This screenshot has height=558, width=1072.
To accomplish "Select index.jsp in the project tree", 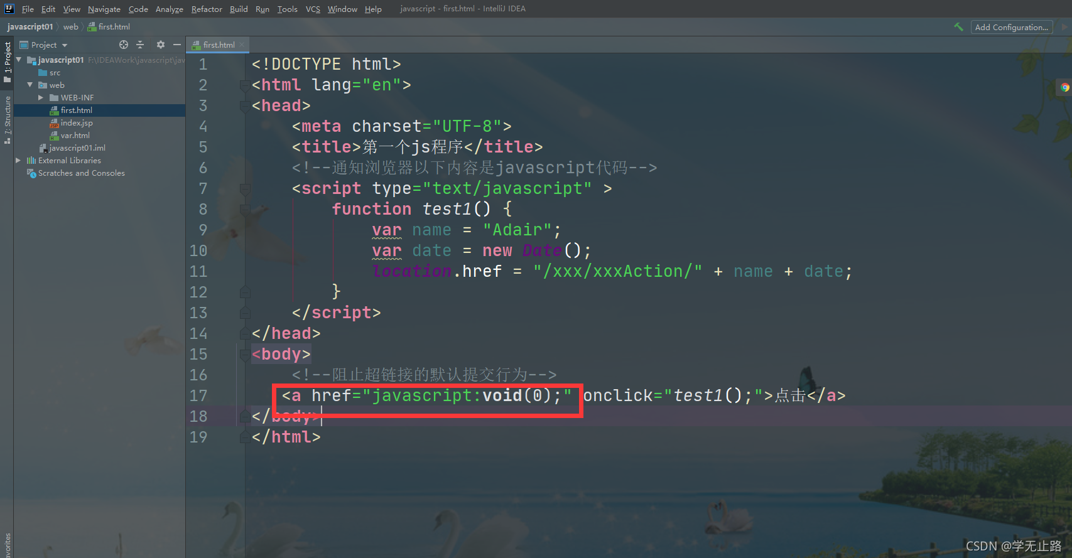I will click(71, 122).
